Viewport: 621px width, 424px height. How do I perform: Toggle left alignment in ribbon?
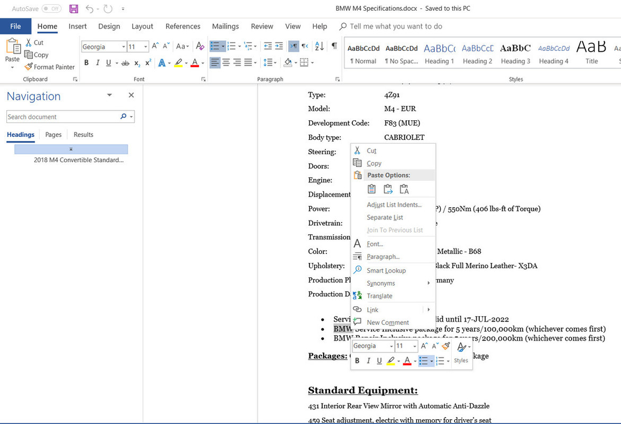pyautogui.click(x=214, y=63)
